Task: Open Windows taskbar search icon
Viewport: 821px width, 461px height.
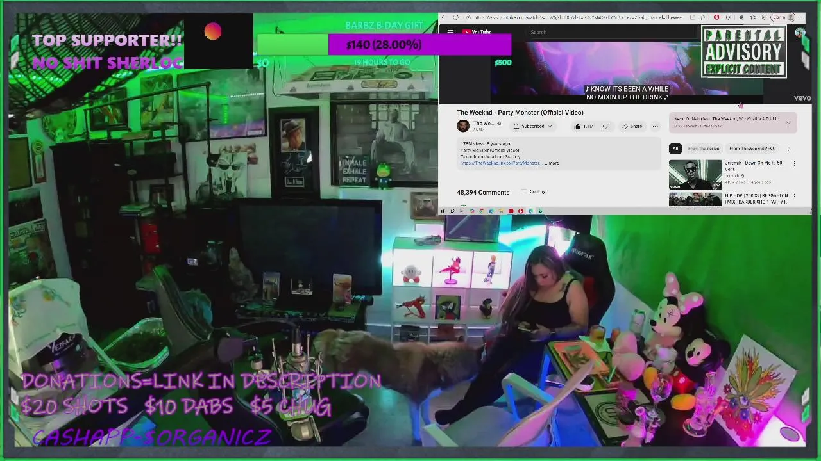Action: (x=452, y=211)
